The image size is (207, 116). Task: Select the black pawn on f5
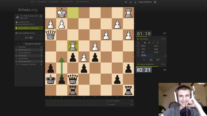click(x=73, y=57)
